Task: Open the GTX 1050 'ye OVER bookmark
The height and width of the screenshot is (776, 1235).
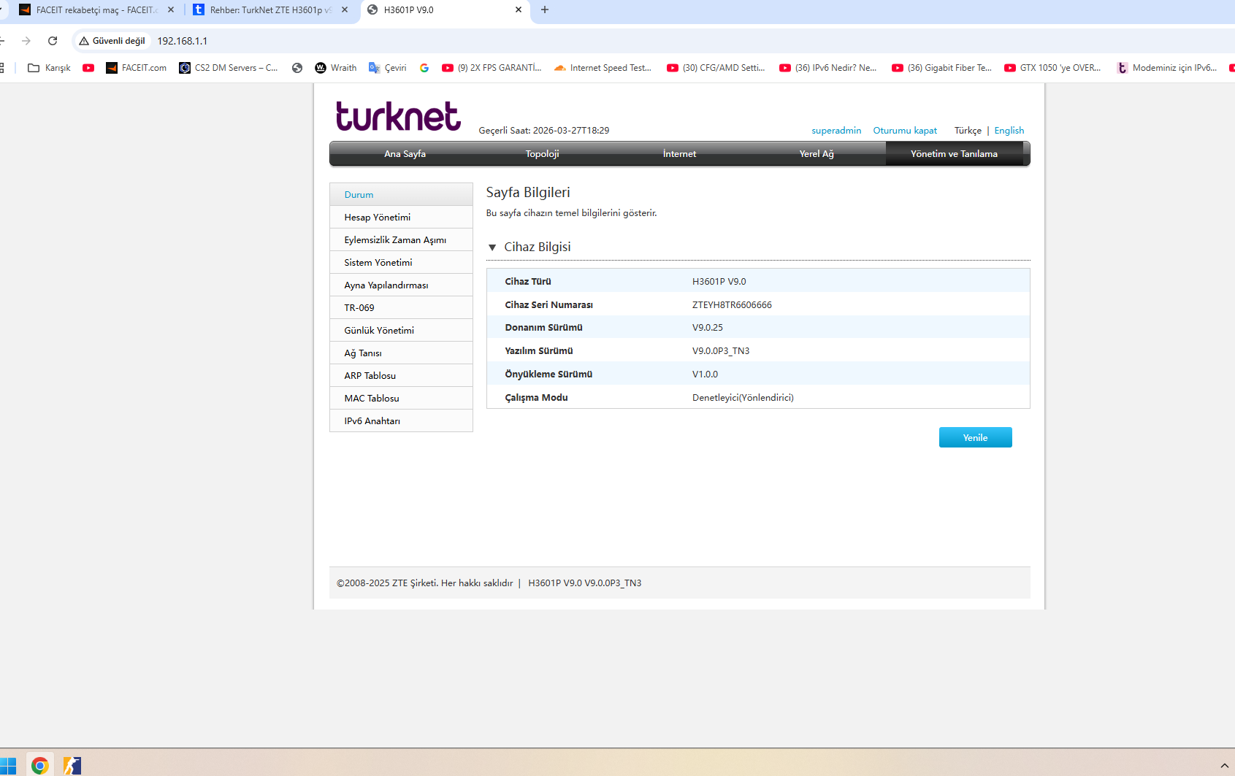Action: [x=1052, y=68]
